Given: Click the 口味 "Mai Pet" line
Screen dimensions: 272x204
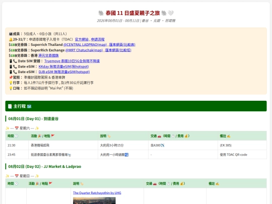Looking at the screenshot, I should coord(41,88).
